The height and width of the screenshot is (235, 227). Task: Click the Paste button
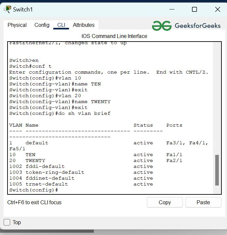[203, 202]
